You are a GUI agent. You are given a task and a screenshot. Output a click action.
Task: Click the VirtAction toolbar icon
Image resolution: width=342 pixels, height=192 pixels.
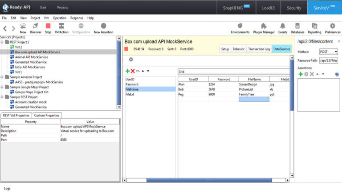[61, 28]
